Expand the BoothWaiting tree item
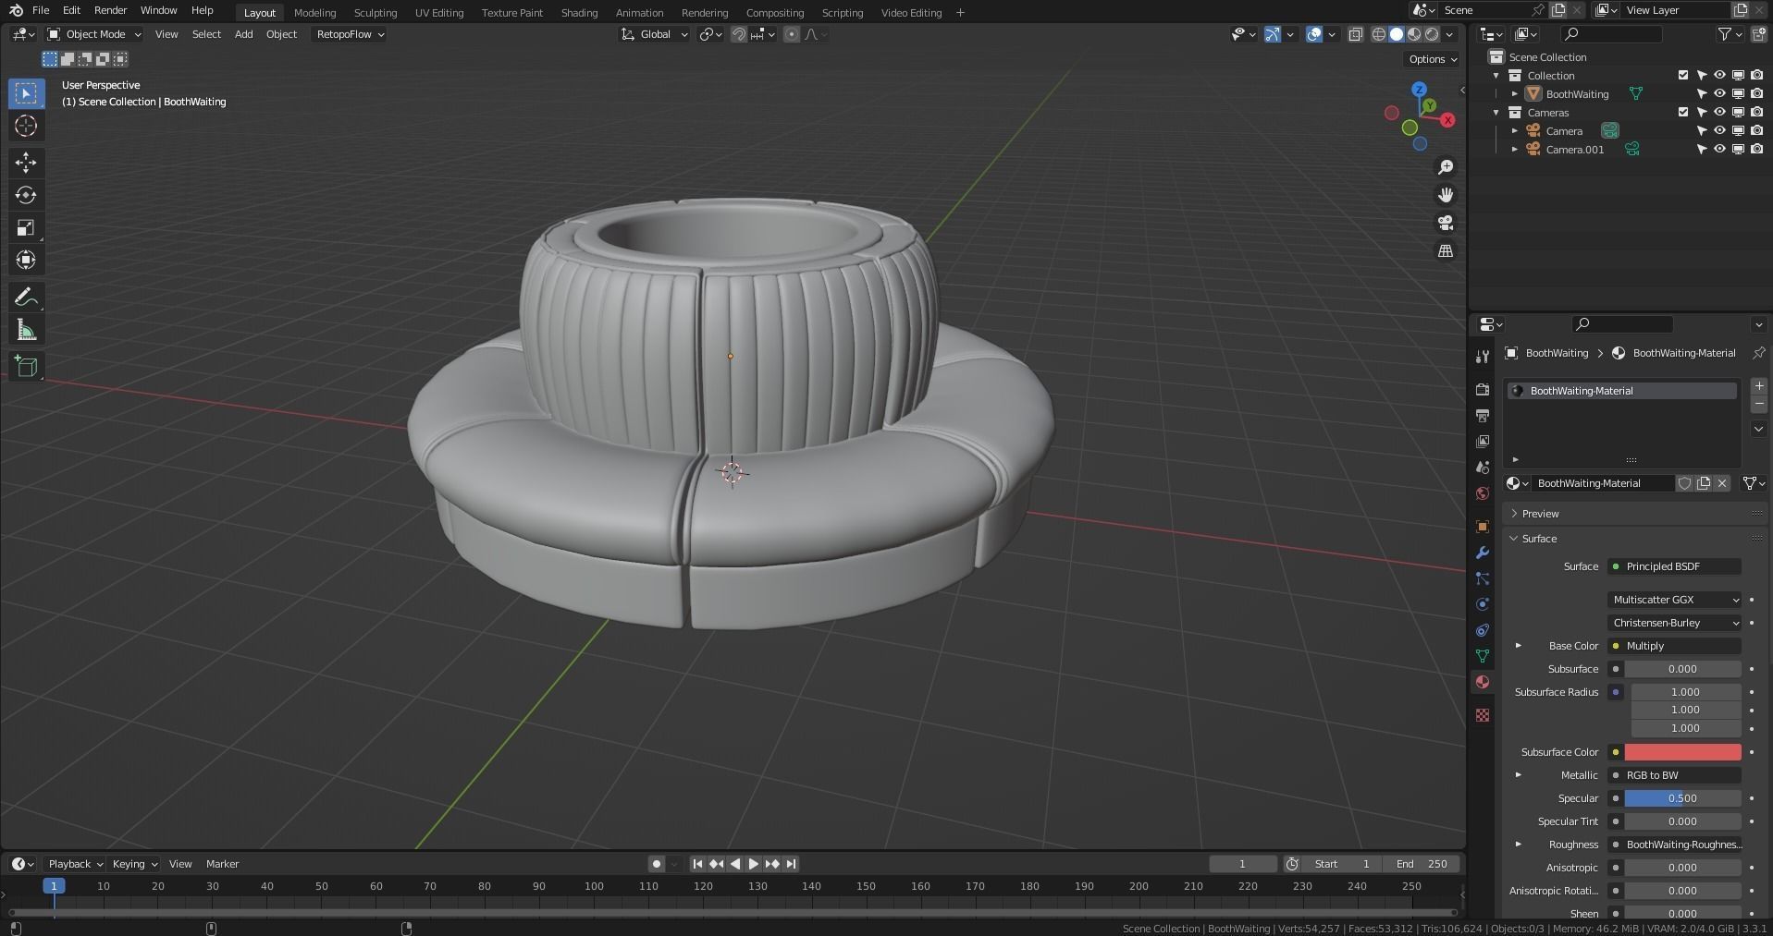The height and width of the screenshot is (936, 1773). point(1515,94)
